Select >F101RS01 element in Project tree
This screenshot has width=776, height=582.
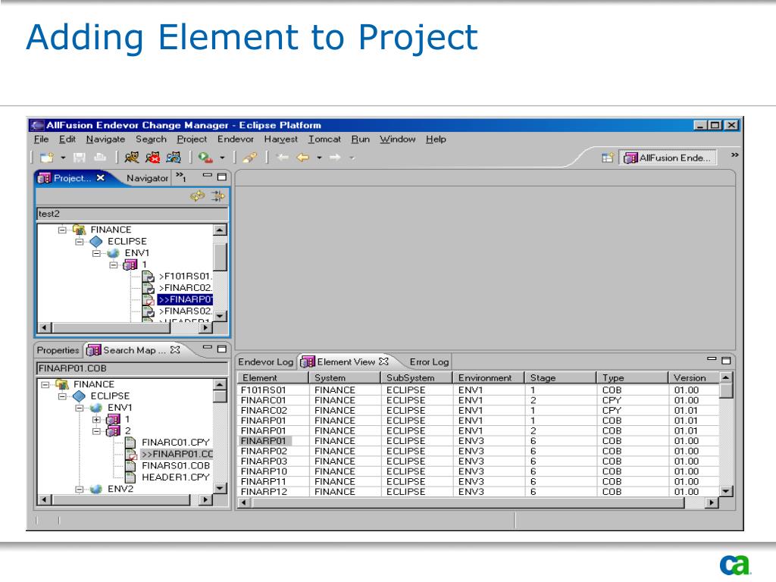coord(185,276)
